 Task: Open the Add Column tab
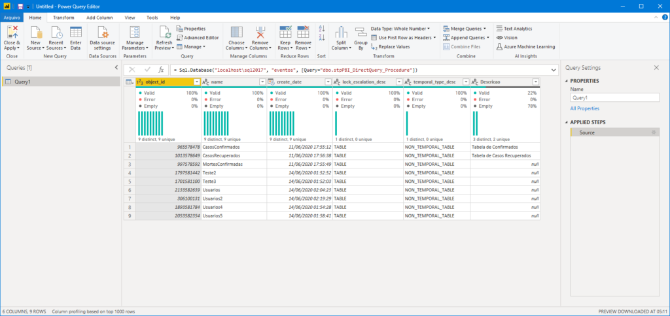pyautogui.click(x=99, y=18)
